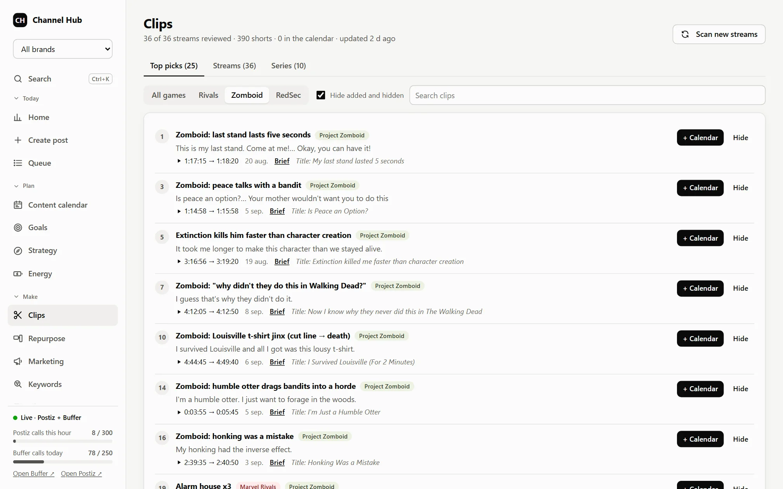Click the Home bar chart icon

[18, 117]
